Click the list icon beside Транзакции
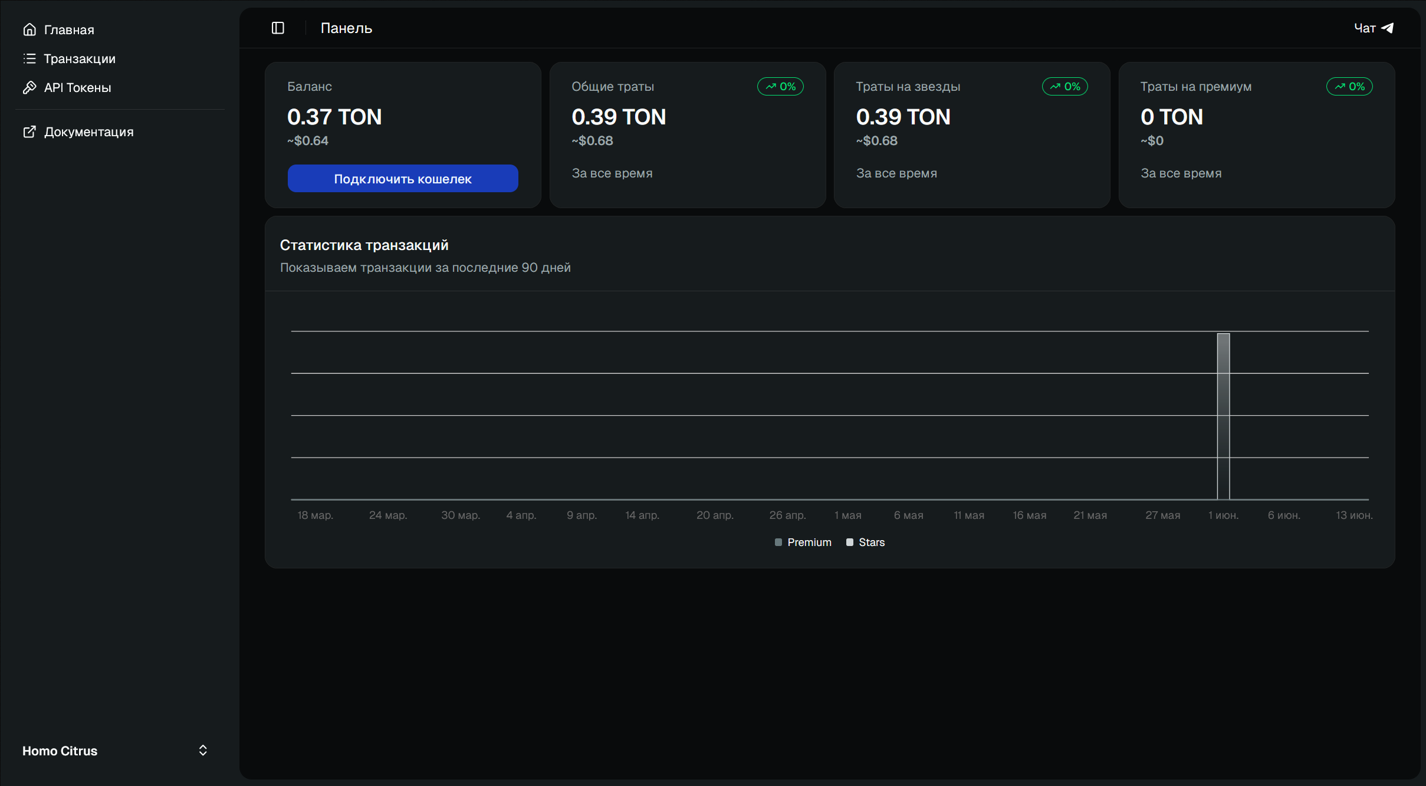 (x=29, y=58)
